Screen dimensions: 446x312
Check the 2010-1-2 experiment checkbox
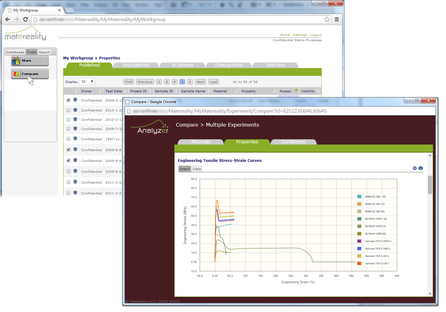point(68,110)
